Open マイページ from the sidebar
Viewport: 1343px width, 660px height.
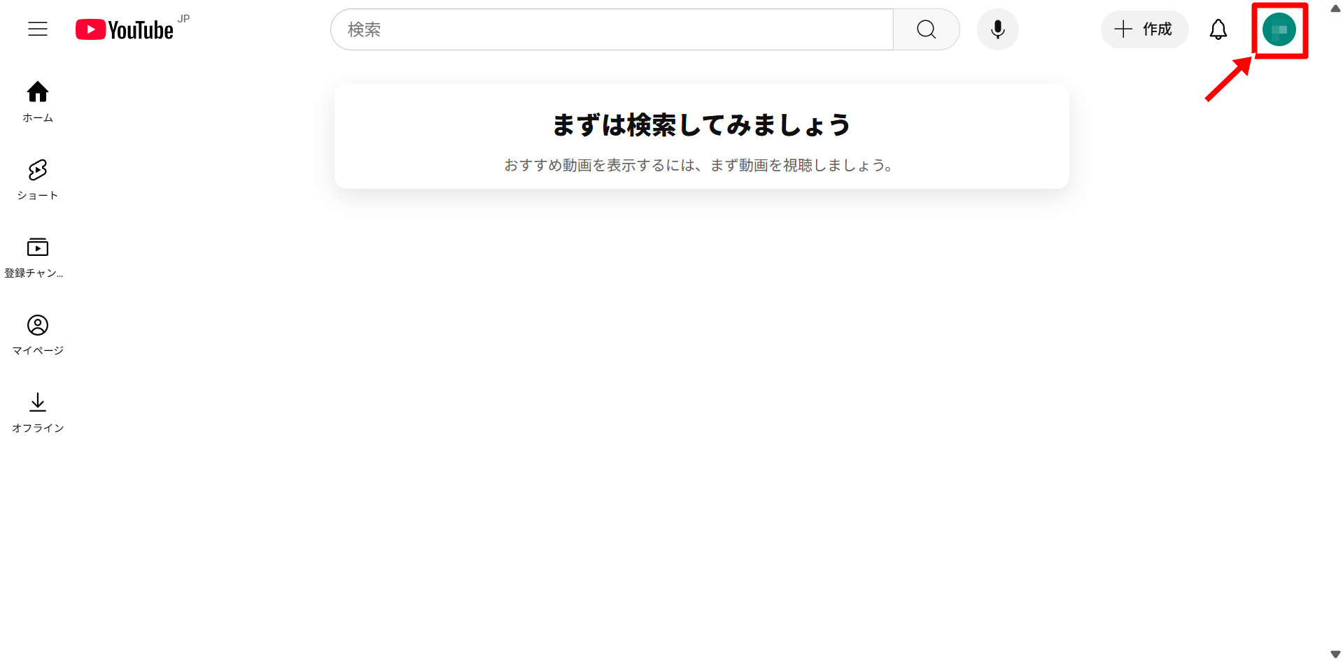(38, 334)
